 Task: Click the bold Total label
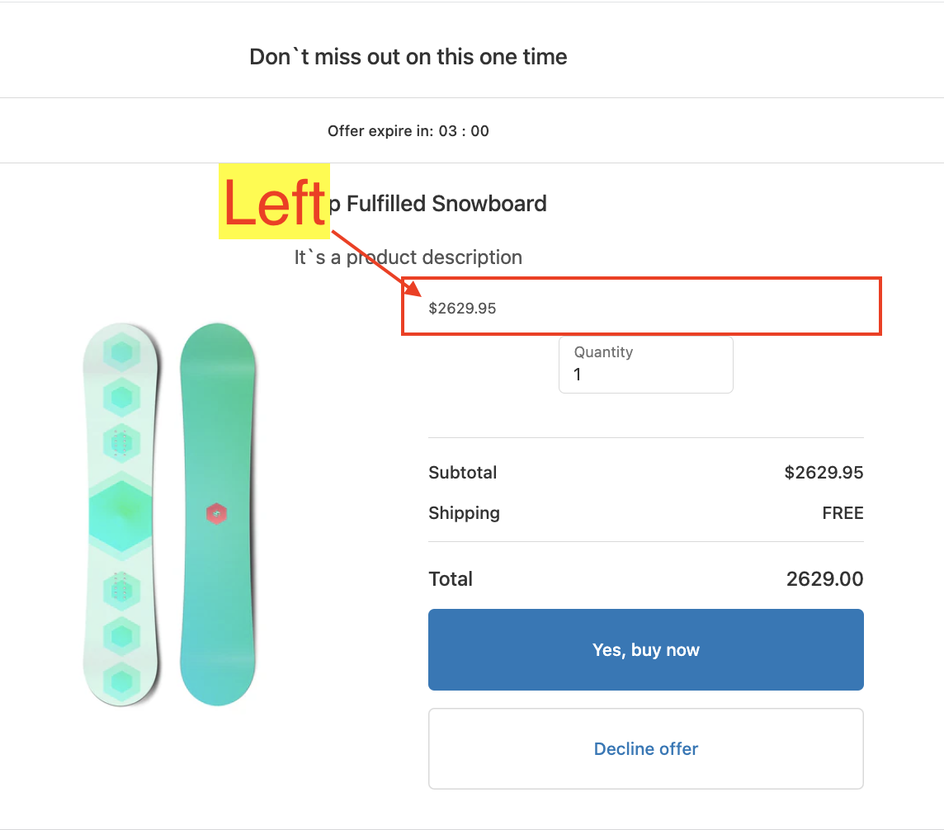451,579
